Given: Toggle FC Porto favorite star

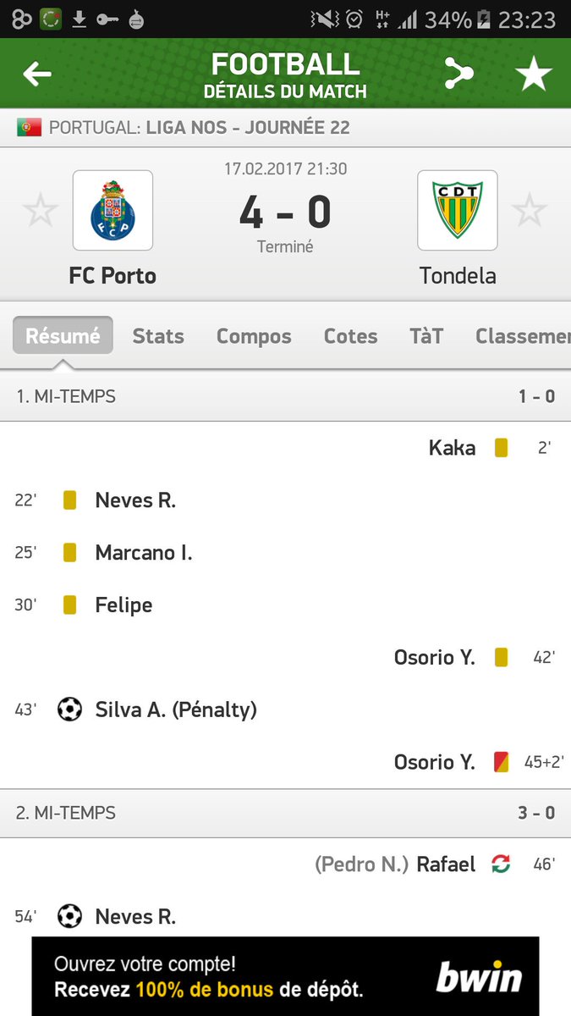Looking at the screenshot, I should point(40,210).
